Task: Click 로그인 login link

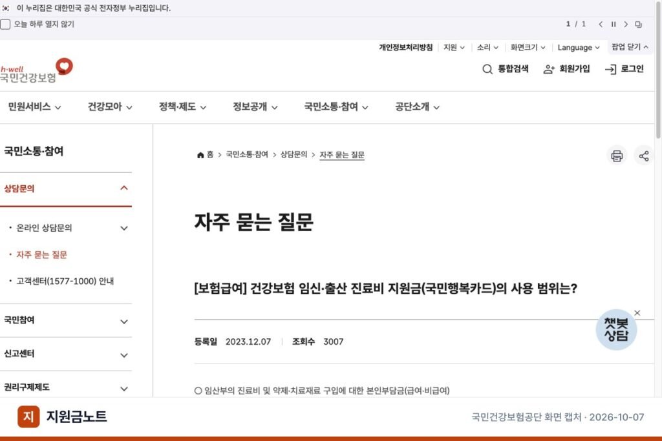Action: coord(625,68)
